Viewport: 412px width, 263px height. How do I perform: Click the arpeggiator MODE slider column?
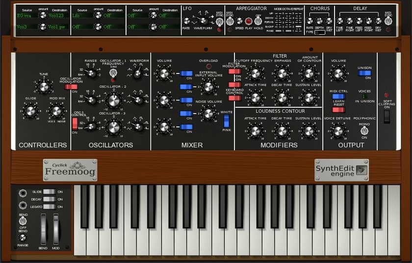(x=278, y=22)
